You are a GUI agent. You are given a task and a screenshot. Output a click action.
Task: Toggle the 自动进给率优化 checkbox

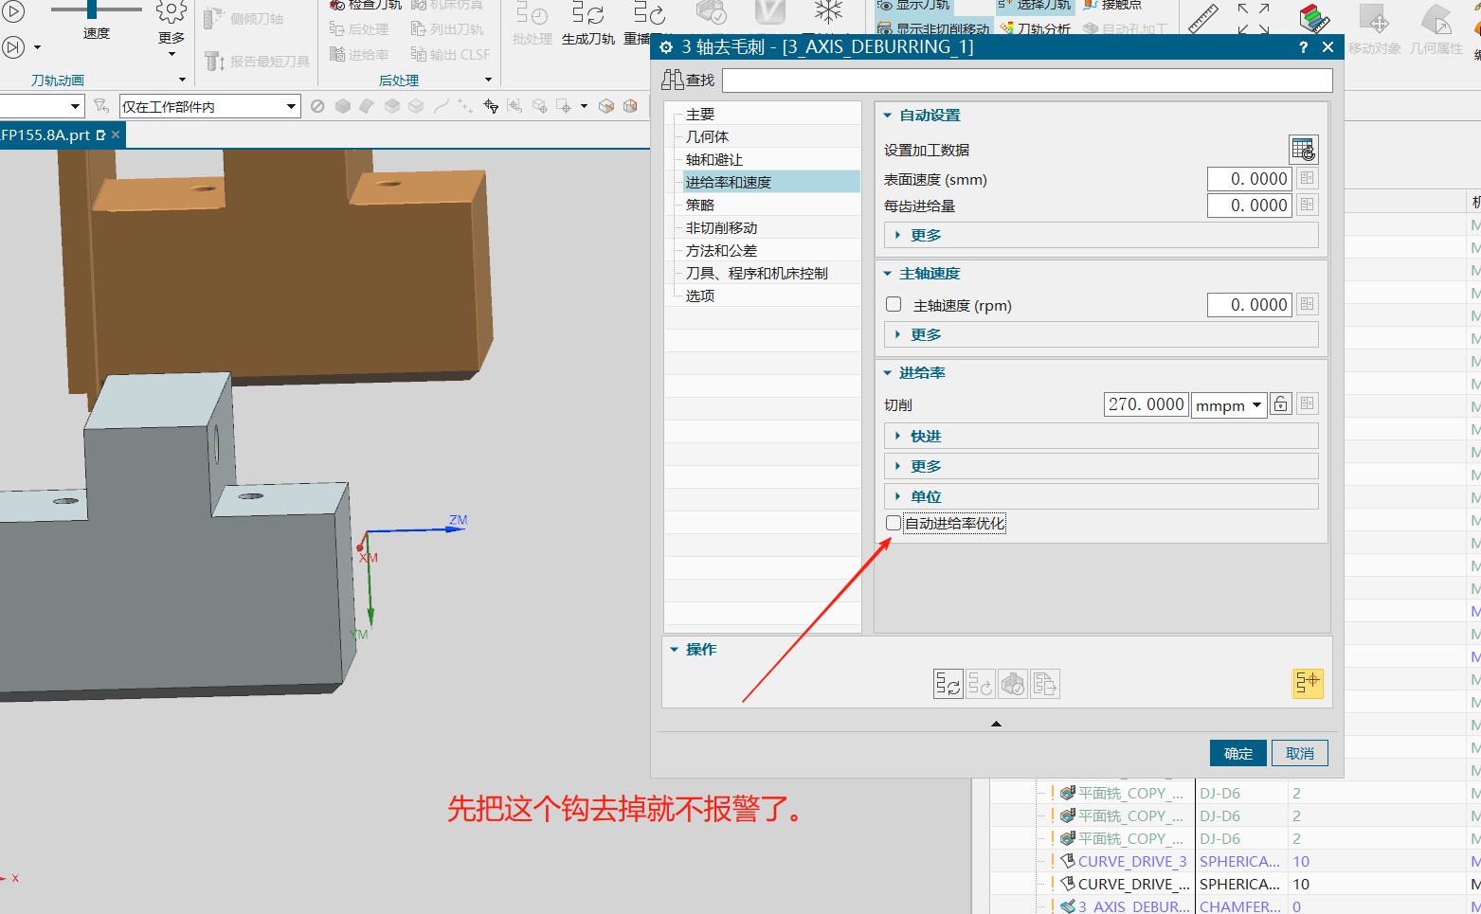894,523
